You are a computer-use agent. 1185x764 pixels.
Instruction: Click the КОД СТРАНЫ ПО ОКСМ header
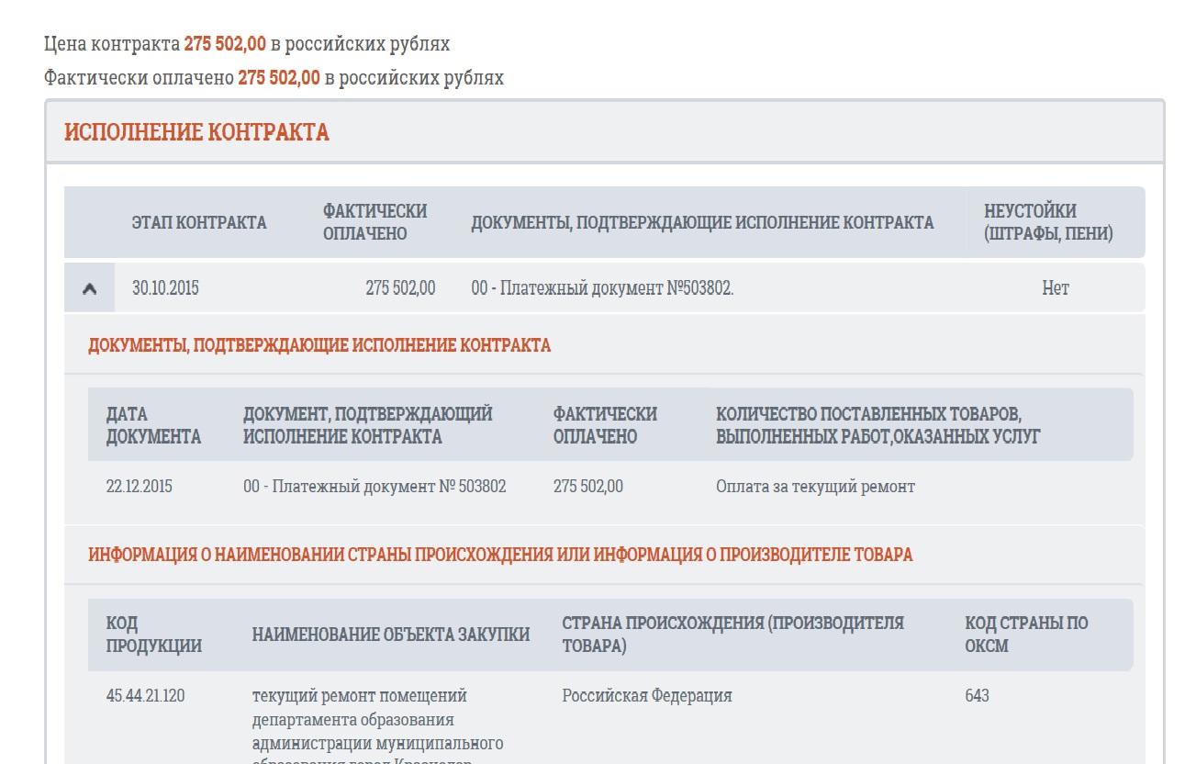[x=1025, y=635]
